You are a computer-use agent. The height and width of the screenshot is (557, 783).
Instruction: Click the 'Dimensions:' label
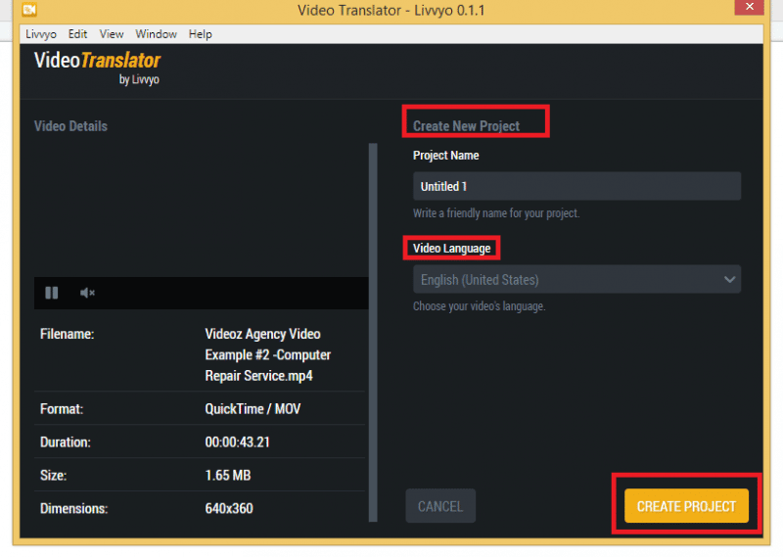coord(74,508)
